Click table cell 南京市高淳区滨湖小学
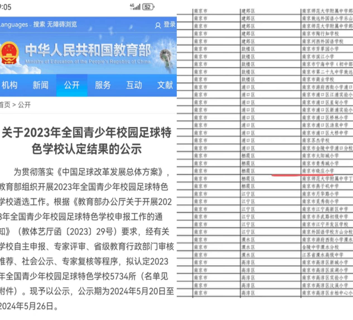353x320 pixels. [325, 270]
